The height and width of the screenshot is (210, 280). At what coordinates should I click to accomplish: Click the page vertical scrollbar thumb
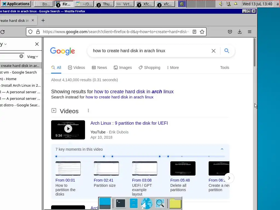click(255, 53)
